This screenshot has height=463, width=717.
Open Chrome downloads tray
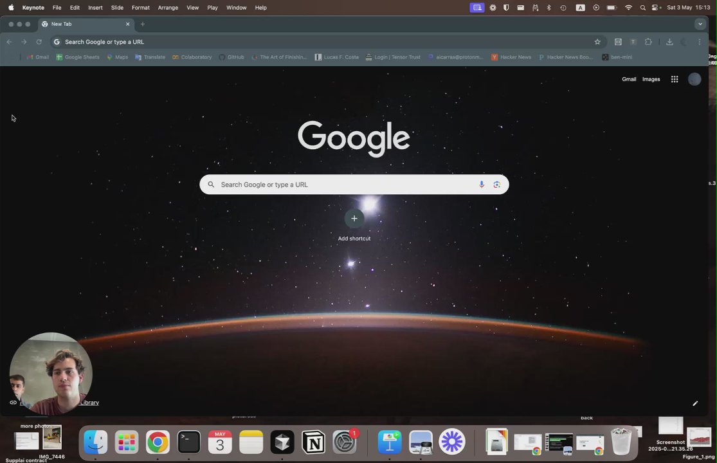pyautogui.click(x=669, y=42)
